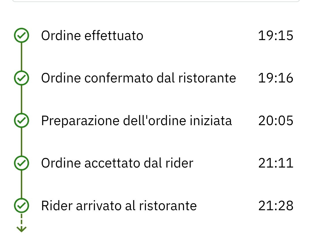Click the timeline line between 19:15 and 19:16 steps
Image resolution: width=312 pixels, height=233 pixels.
click(x=21, y=57)
